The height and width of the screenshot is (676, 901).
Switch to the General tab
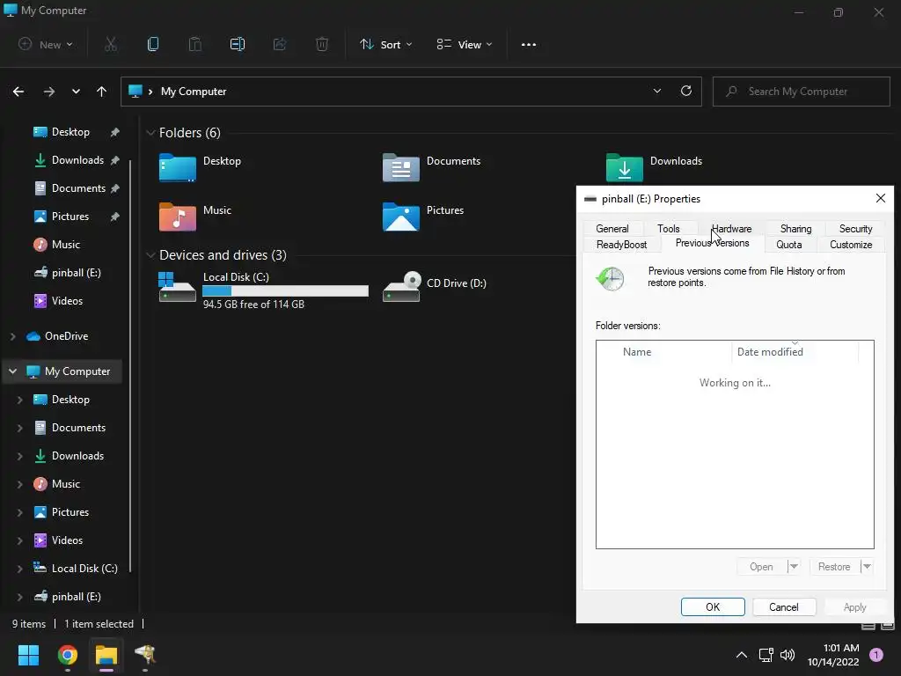click(x=612, y=228)
